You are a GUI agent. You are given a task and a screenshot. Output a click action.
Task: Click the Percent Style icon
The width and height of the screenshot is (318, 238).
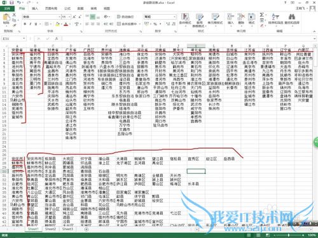tap(155, 24)
